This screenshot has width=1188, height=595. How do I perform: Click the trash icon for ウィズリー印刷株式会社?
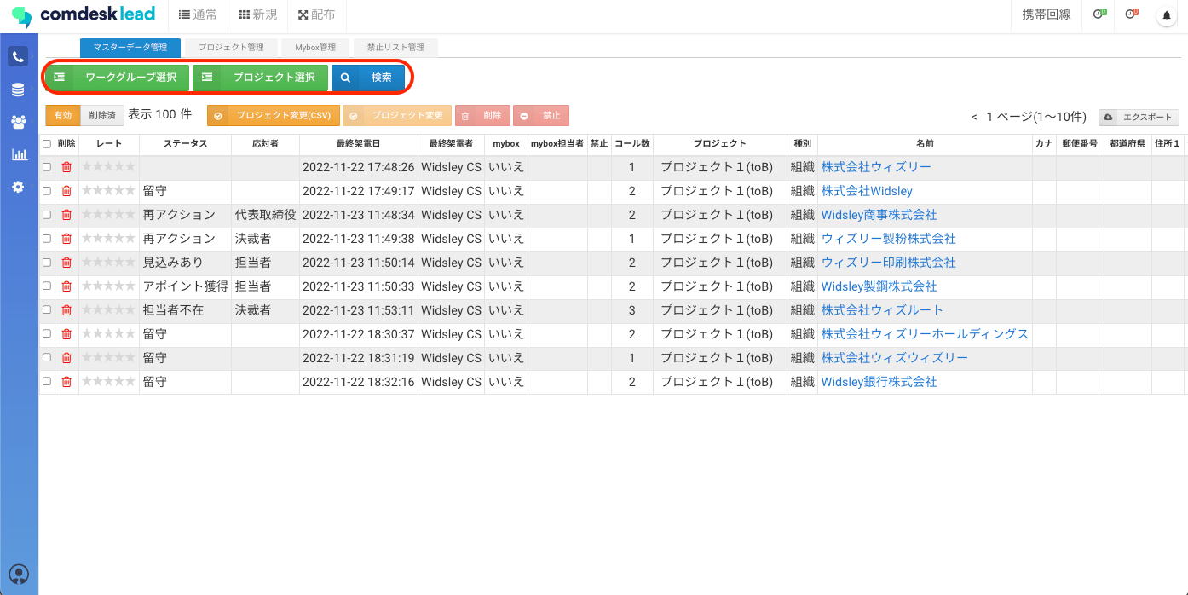click(x=66, y=263)
